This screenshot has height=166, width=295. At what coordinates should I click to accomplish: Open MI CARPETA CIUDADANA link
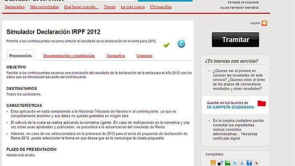[231, 107]
